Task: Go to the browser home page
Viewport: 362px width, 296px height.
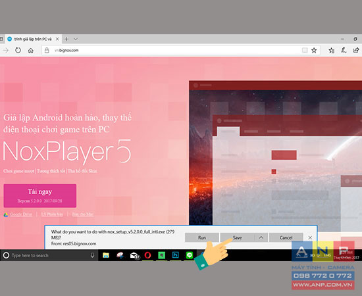Action: 31,50
